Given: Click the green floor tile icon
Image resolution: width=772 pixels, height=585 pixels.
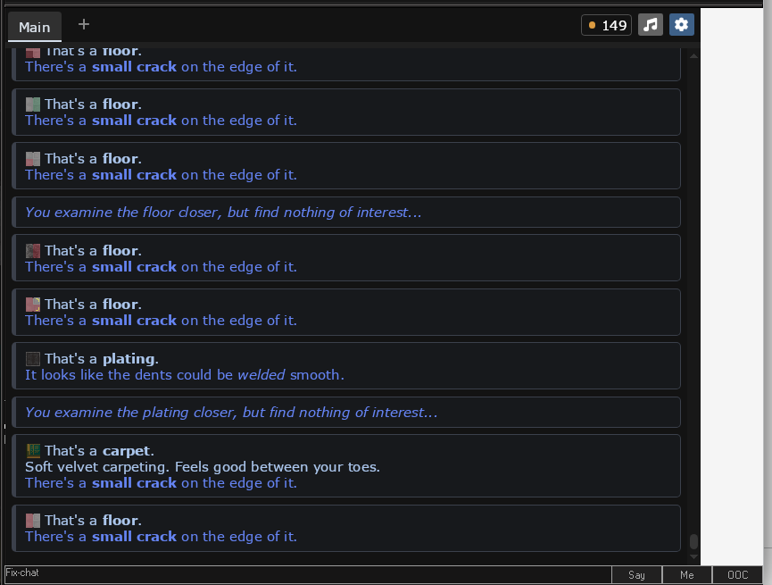Looking at the screenshot, I should [33, 104].
